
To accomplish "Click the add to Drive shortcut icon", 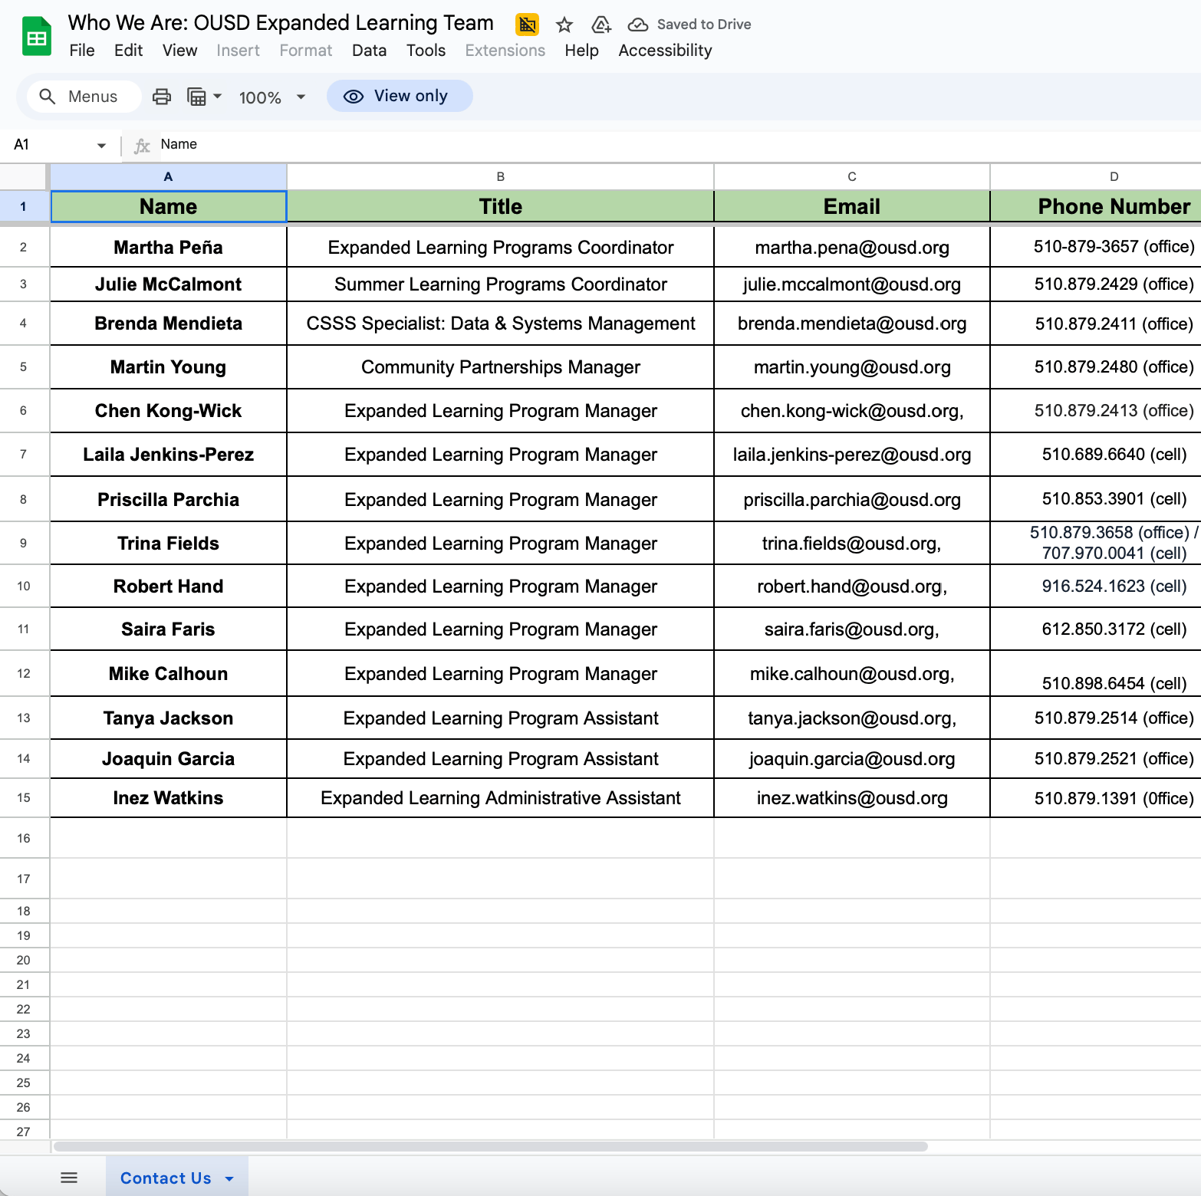I will 601,25.
